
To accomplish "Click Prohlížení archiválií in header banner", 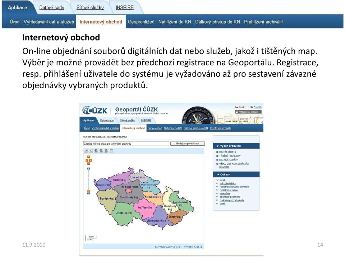I will click(x=263, y=22).
